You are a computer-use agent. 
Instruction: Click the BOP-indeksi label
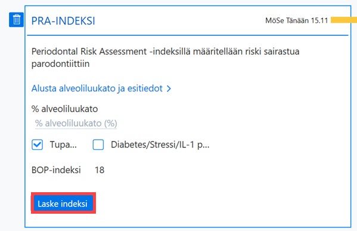click(x=56, y=170)
